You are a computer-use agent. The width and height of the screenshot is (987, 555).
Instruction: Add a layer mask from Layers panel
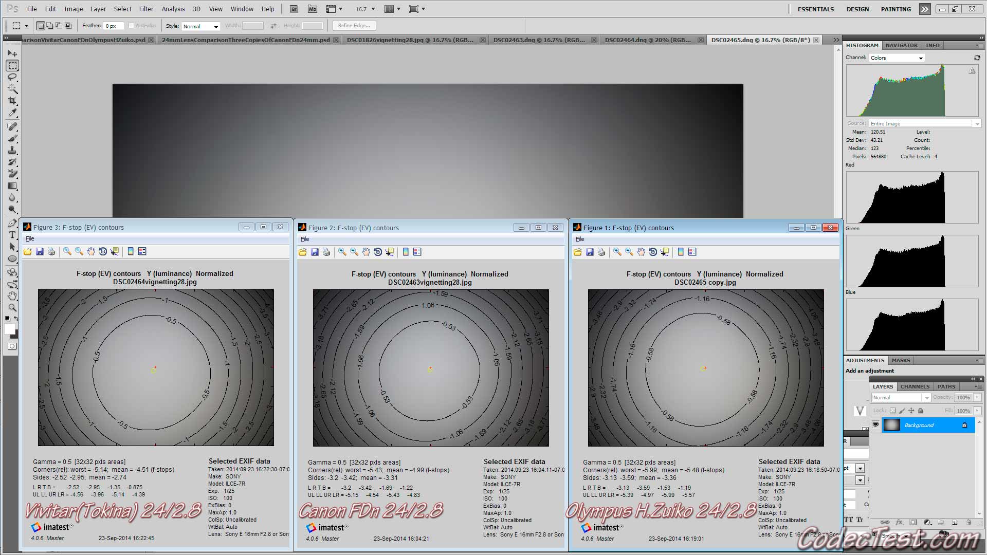coord(913,522)
